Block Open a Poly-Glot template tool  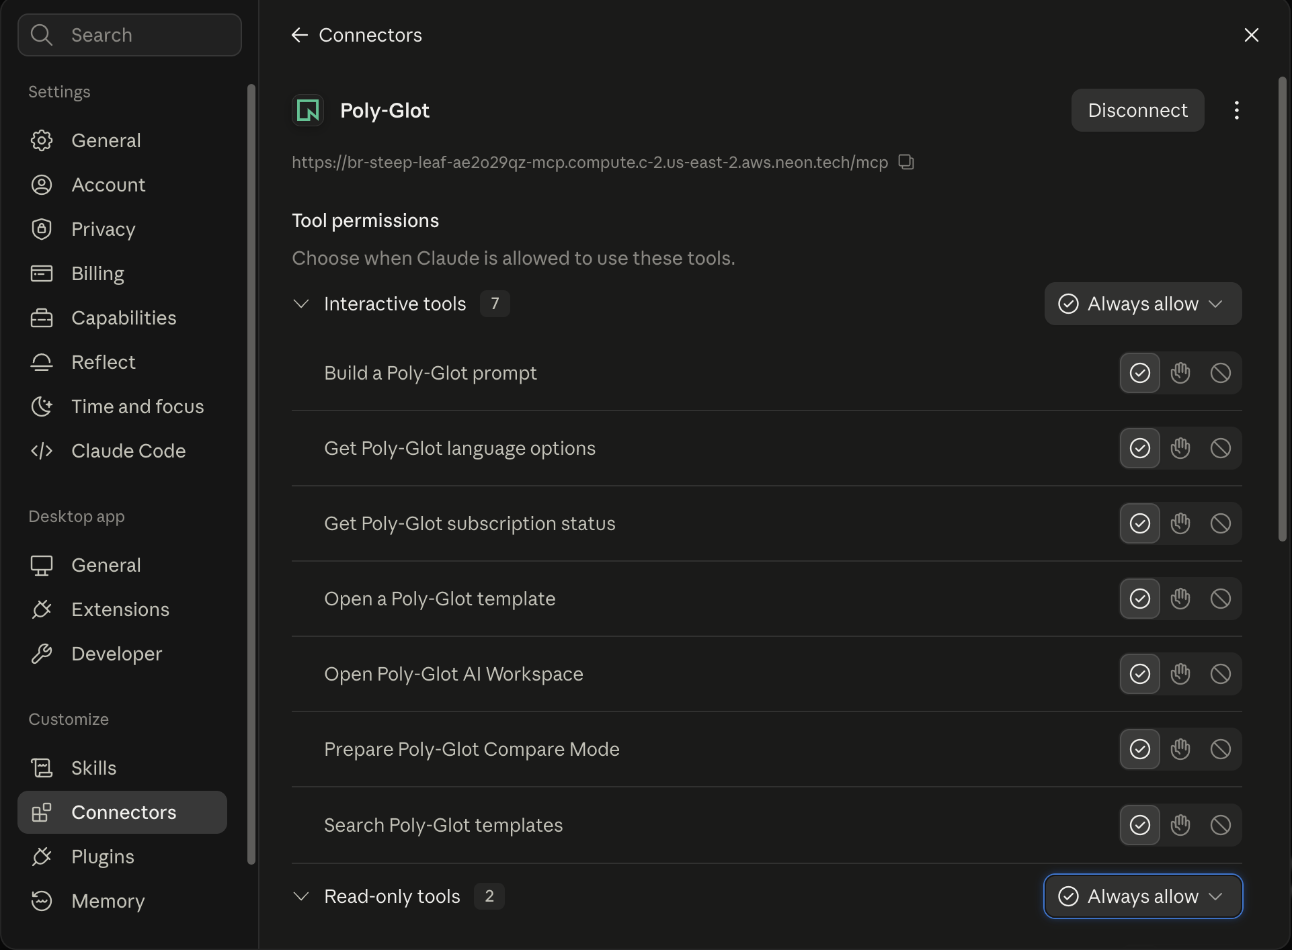[1221, 599]
